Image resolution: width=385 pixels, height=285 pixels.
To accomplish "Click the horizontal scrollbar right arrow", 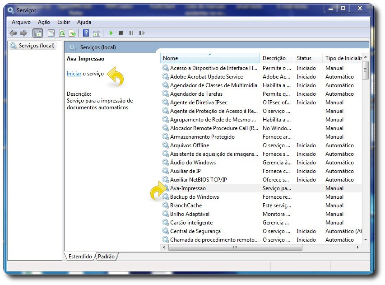I will (358, 247).
